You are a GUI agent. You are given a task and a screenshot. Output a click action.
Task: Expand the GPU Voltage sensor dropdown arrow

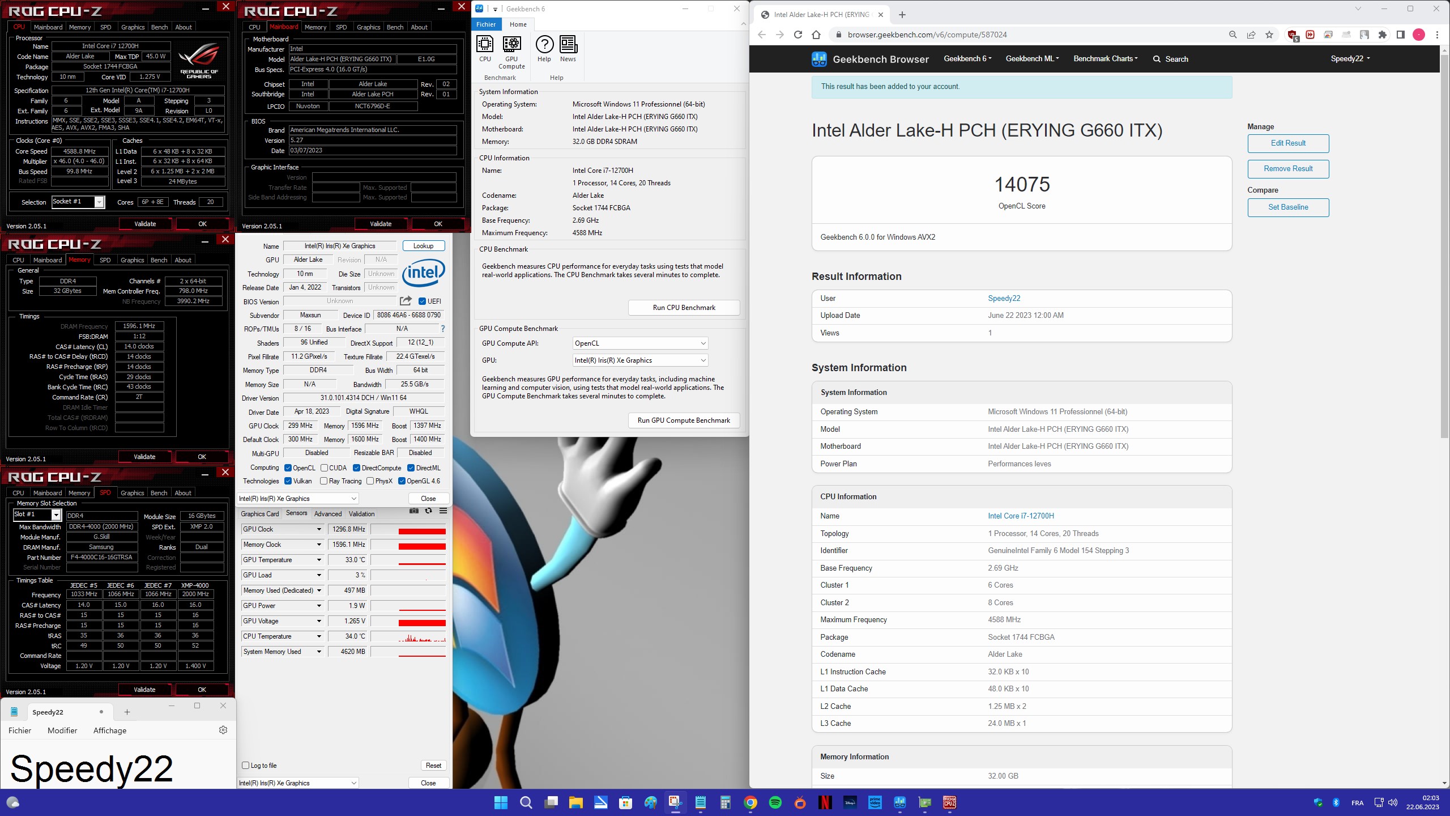point(319,621)
